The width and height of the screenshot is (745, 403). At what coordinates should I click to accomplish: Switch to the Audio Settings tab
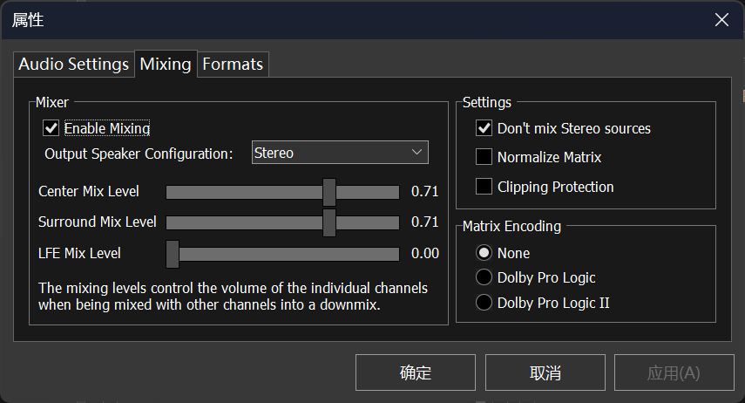tap(74, 65)
